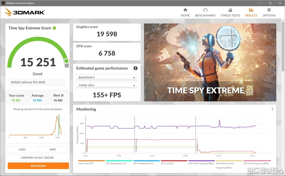Click the Time Spy Extreme Score heading
The image size is (285, 176).
[30, 28]
